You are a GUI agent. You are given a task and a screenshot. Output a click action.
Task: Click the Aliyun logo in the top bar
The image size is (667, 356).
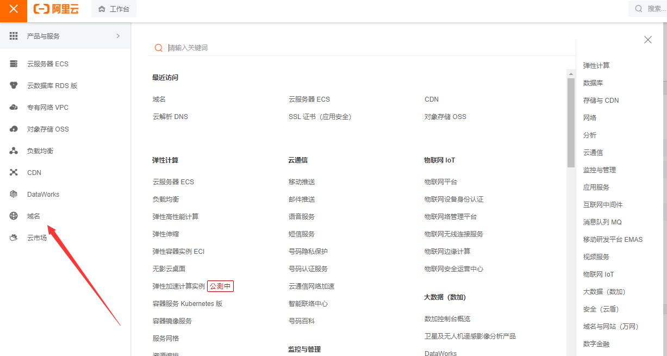[x=56, y=9]
